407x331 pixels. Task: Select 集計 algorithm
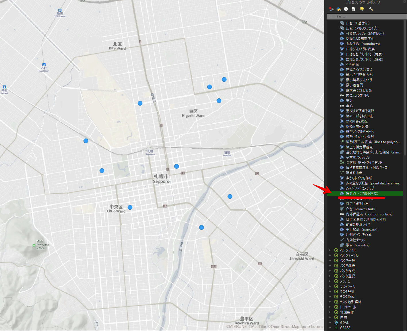pyautogui.click(x=349, y=100)
